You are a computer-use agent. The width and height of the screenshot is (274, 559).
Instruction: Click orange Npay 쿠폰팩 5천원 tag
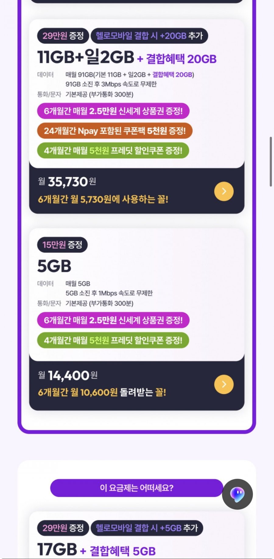114,131
